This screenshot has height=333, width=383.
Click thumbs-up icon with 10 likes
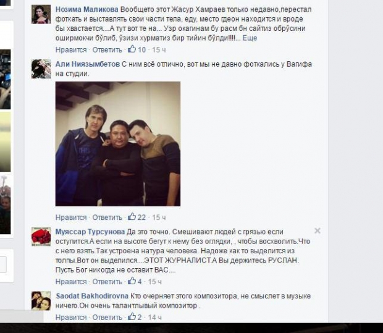[x=132, y=49]
